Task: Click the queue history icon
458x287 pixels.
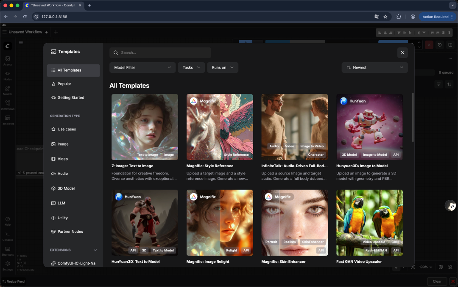Action: click(x=439, y=45)
